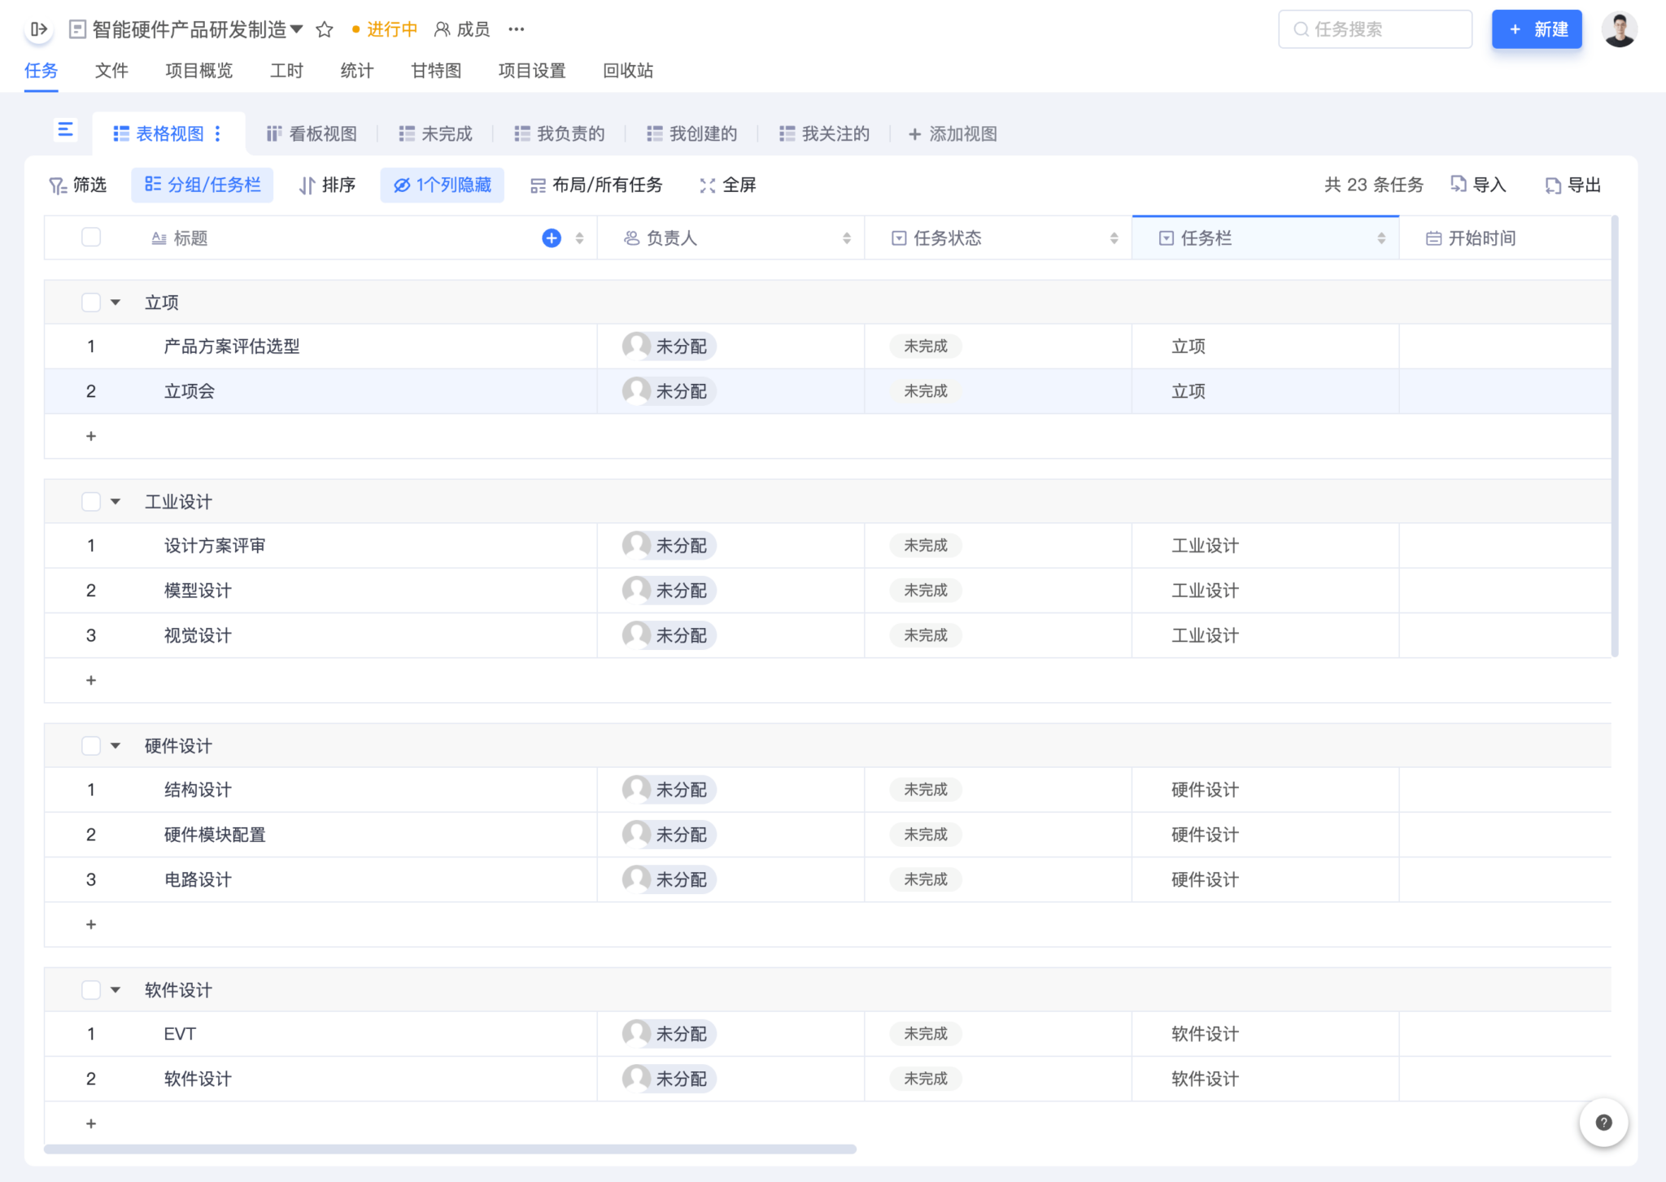1666x1182 pixels.
Task: Toggle the view list panel icon
Action: 65,130
